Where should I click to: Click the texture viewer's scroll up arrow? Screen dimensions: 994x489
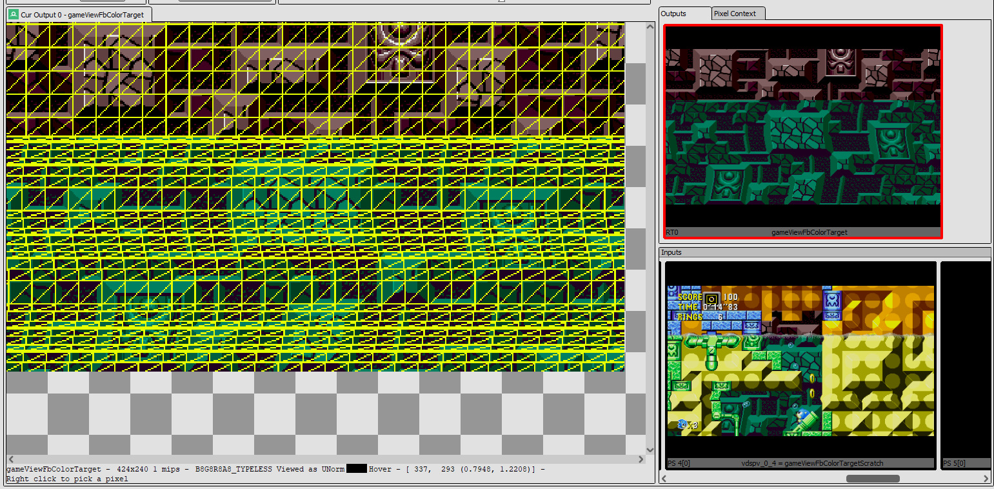(x=650, y=26)
